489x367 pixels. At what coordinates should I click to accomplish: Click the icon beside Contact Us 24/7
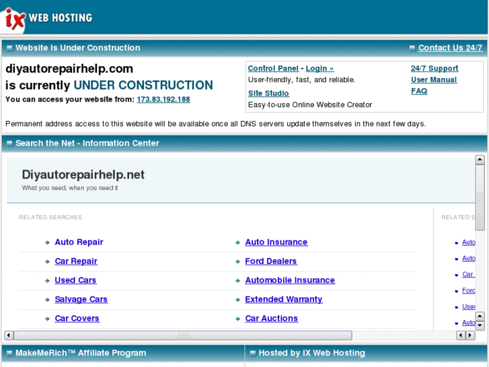[x=412, y=48]
